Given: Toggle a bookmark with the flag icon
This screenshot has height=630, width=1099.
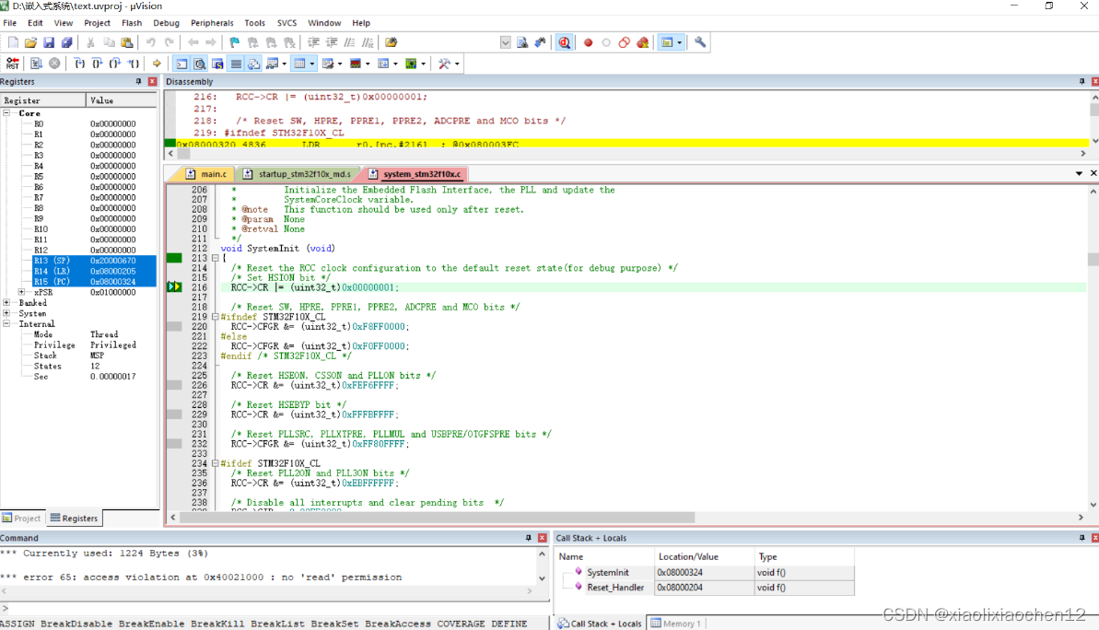Looking at the screenshot, I should [235, 42].
